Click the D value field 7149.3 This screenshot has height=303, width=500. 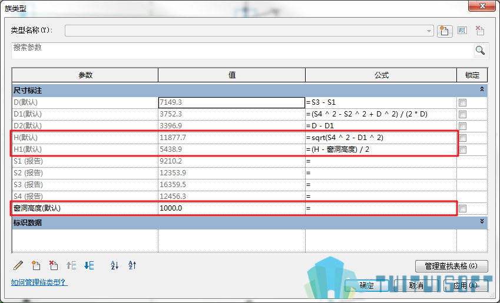pyautogui.click(x=231, y=102)
